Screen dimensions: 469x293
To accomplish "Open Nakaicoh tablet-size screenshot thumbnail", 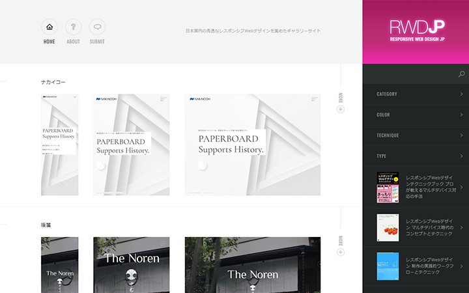I will point(132,145).
